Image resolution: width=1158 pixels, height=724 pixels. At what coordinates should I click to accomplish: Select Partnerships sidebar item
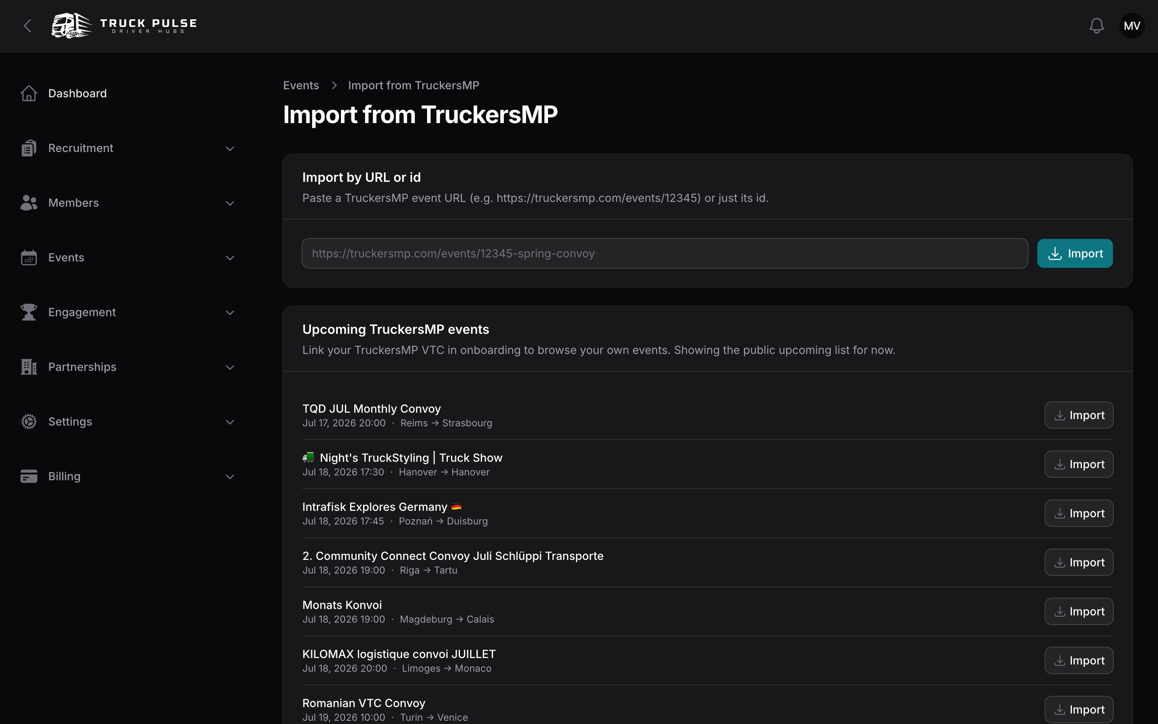pos(128,367)
